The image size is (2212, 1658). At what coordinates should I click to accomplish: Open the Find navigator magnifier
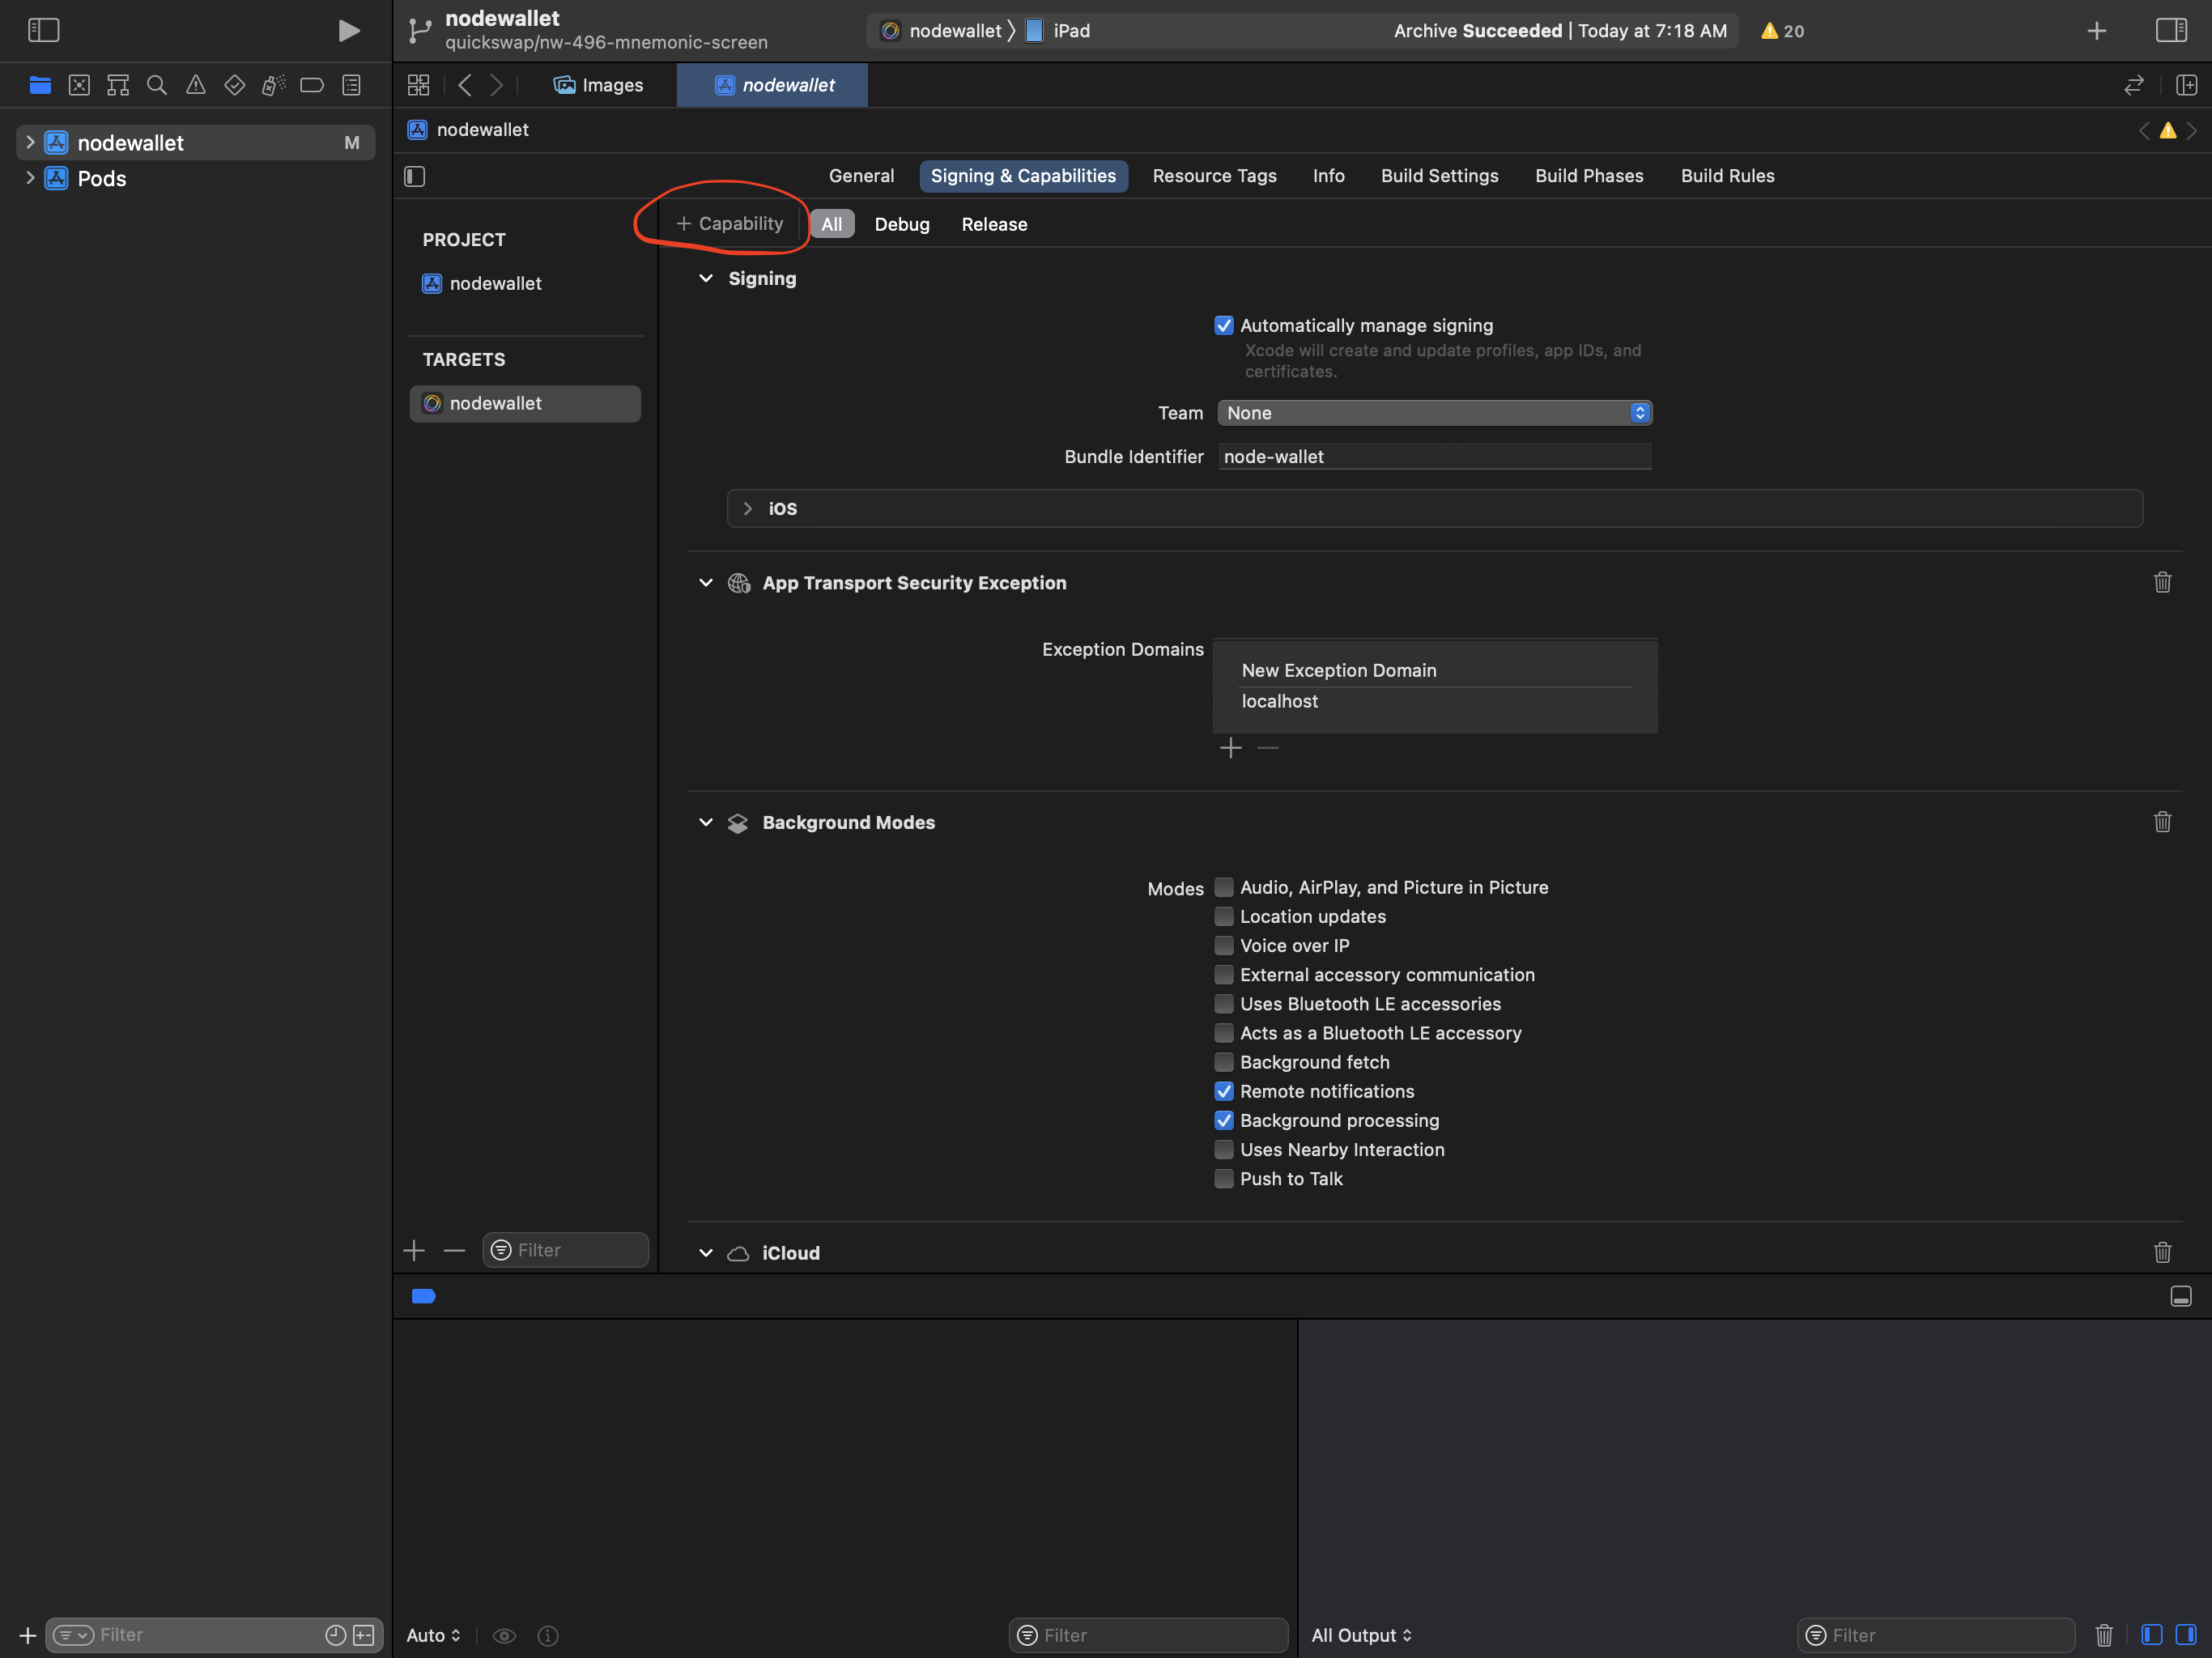click(x=157, y=85)
